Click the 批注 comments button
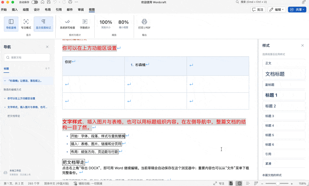Image resolution: width=309 pixels, height=186 pixels. 258,9
